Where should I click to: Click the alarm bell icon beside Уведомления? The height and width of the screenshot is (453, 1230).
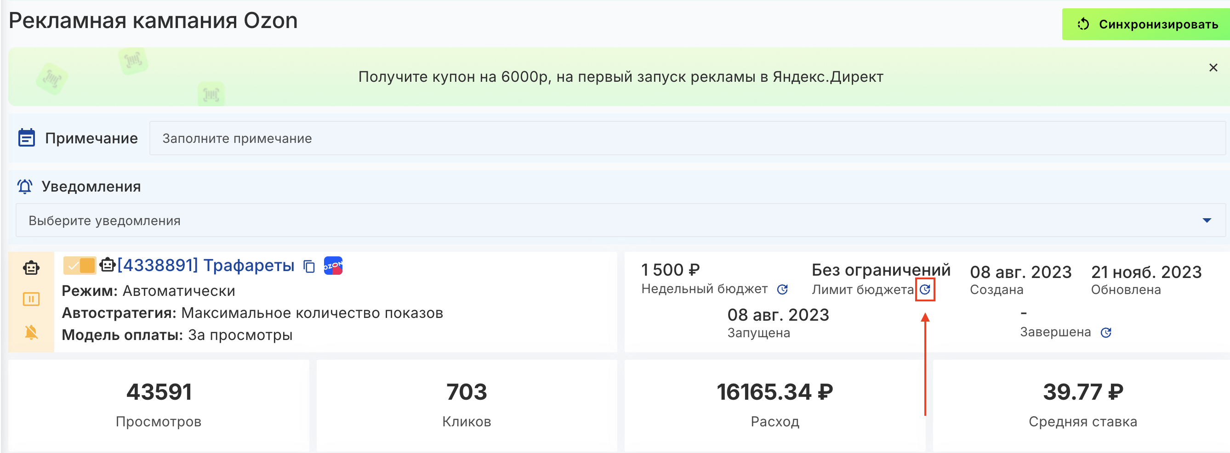[x=25, y=186]
